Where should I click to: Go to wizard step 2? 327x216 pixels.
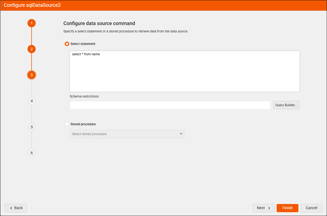pos(32,49)
